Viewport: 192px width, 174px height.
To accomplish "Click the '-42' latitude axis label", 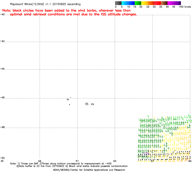I will pyautogui.click(x=3, y=41).
